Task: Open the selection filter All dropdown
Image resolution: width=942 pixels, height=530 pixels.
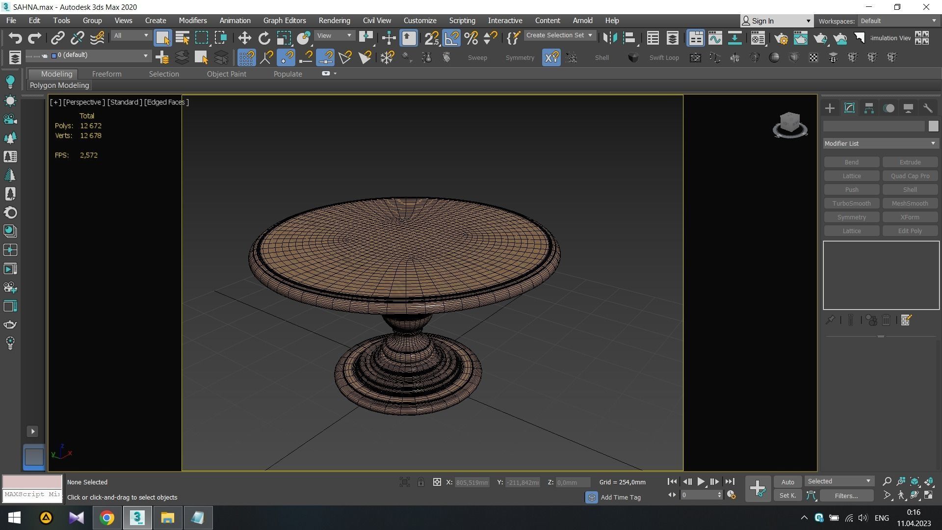Action: (131, 35)
